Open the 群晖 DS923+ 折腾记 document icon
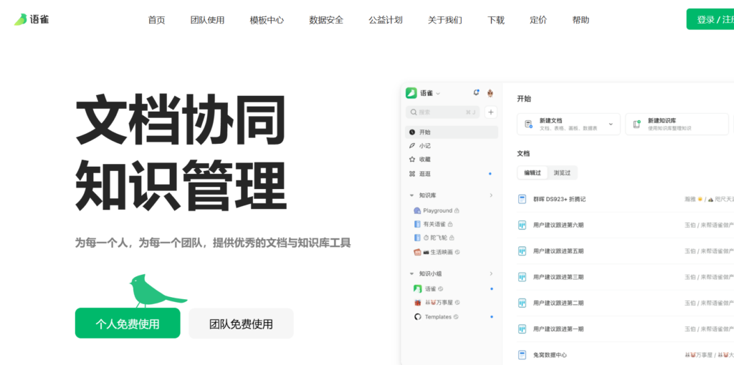 tap(522, 199)
